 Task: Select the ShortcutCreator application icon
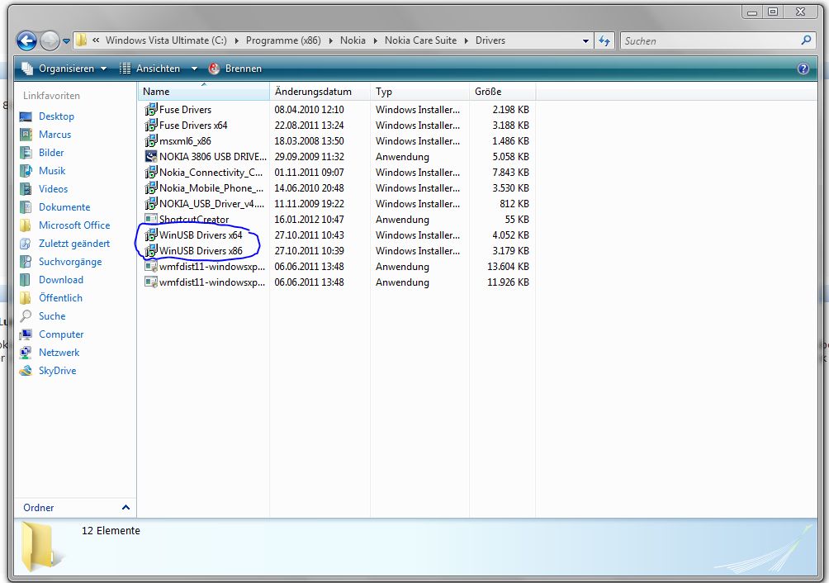coord(150,220)
